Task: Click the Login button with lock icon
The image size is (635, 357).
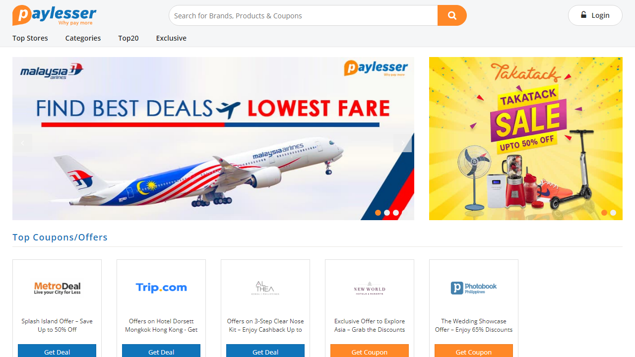Action: coord(595,15)
